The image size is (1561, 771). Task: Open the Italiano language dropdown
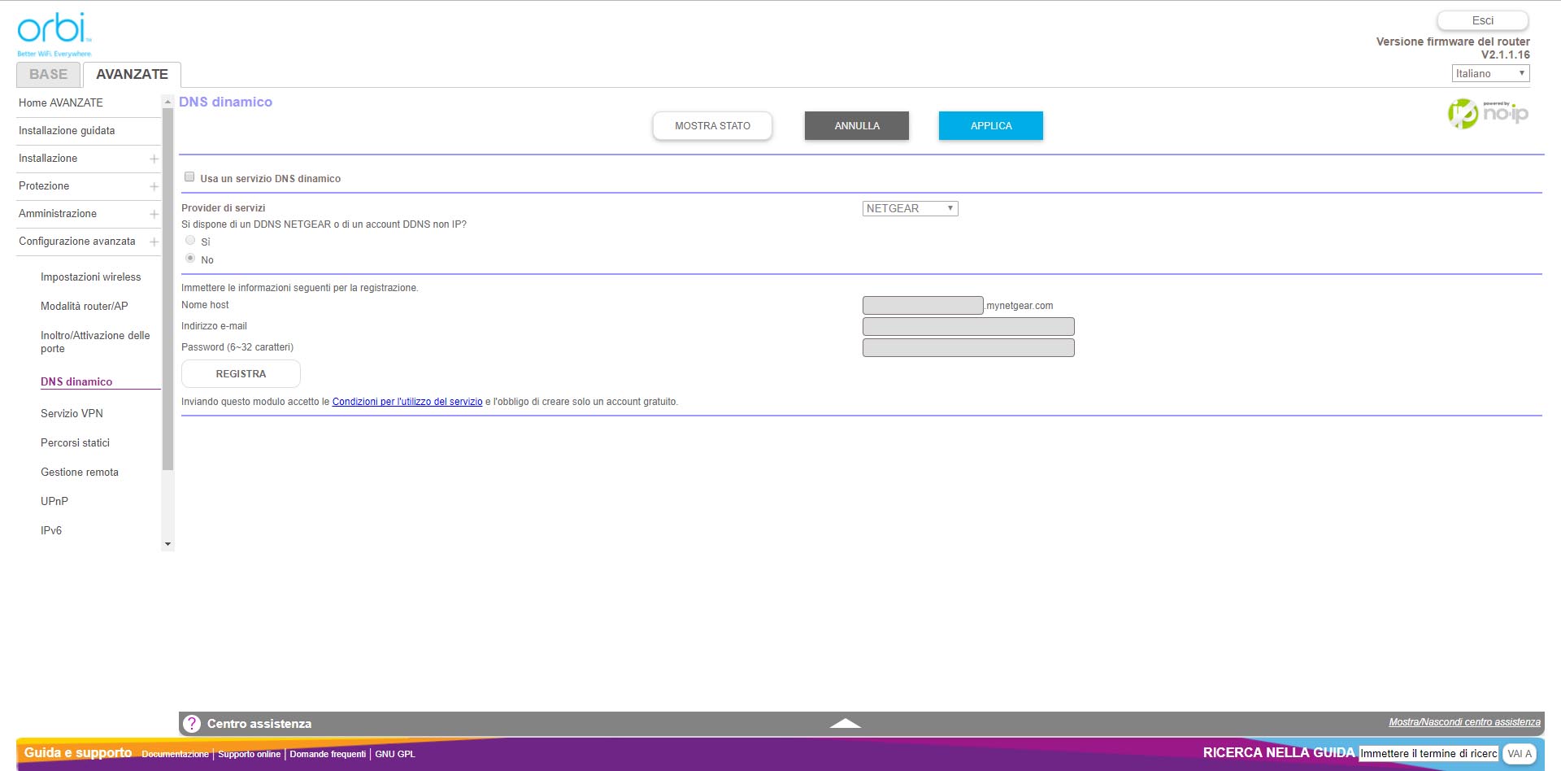coord(1489,74)
